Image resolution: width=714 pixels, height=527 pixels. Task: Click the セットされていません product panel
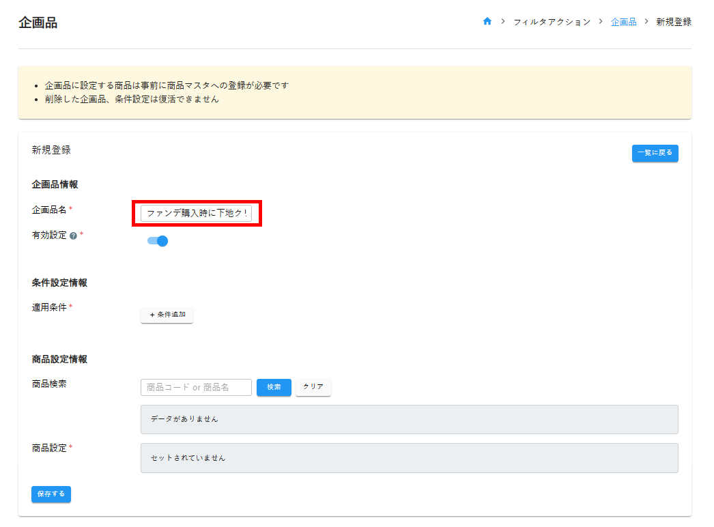409,458
